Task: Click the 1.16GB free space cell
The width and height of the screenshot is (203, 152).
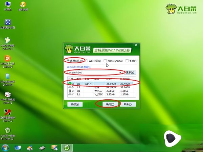Action: (x=124, y=91)
